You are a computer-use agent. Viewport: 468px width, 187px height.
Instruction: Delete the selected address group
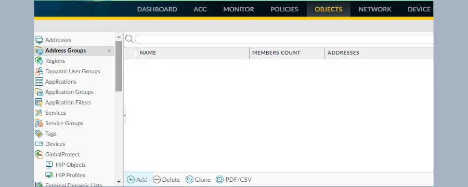(x=166, y=180)
